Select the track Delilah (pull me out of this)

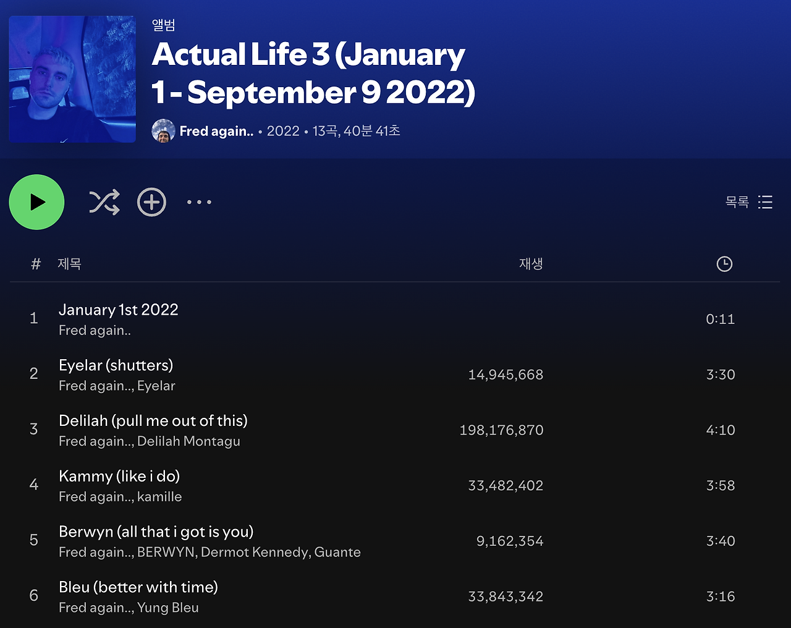tap(153, 421)
